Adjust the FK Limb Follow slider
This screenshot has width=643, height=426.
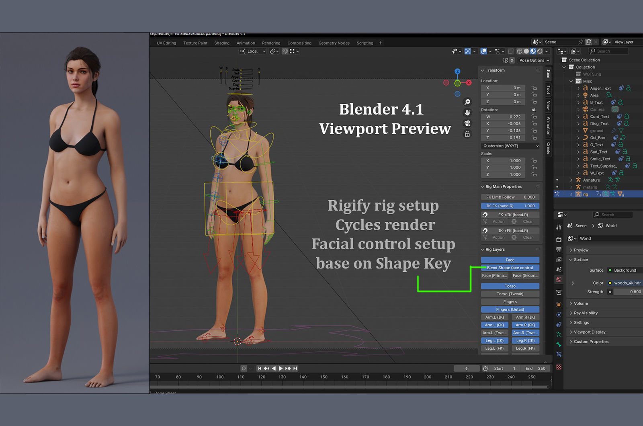(510, 197)
